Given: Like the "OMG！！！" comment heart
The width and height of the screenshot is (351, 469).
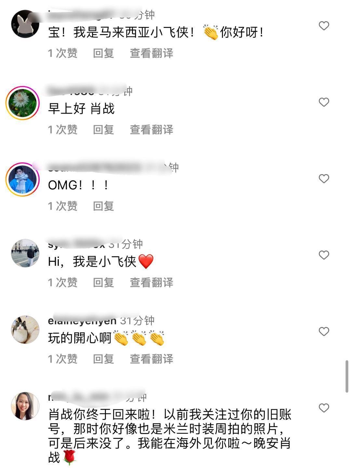Looking at the screenshot, I should (x=324, y=178).
